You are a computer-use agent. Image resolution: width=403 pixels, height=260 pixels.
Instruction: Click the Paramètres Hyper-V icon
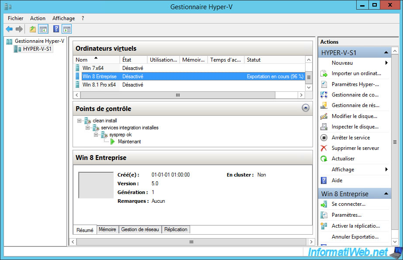(x=324, y=84)
